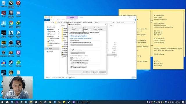Select Documents in the navigation pane
Image resolution: width=186 pixels, height=104 pixels.
(x=52, y=34)
